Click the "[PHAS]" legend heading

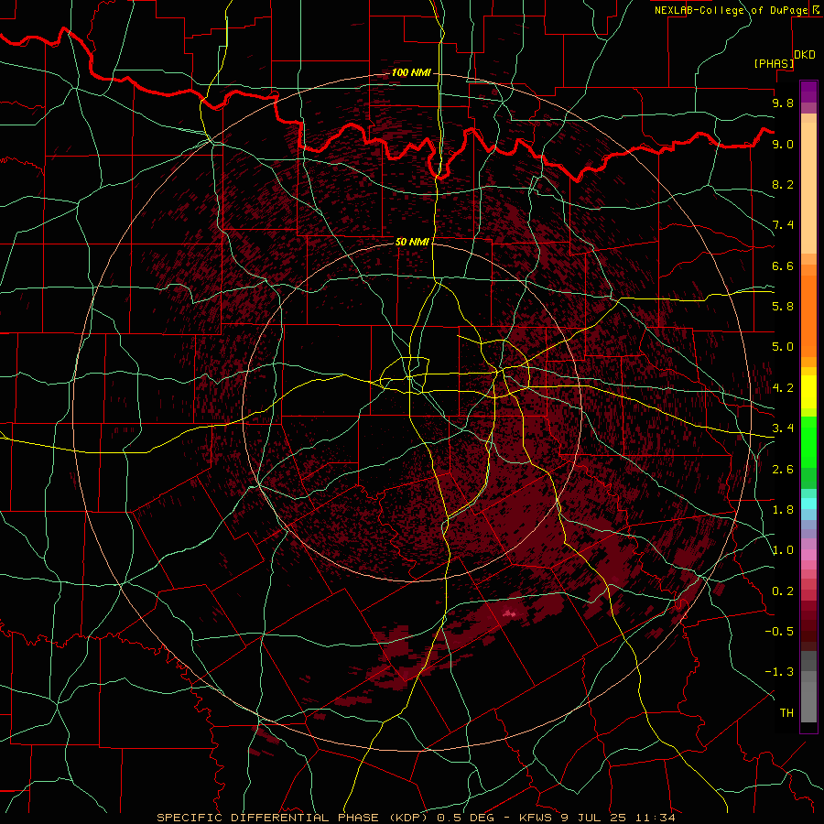pyautogui.click(x=774, y=64)
